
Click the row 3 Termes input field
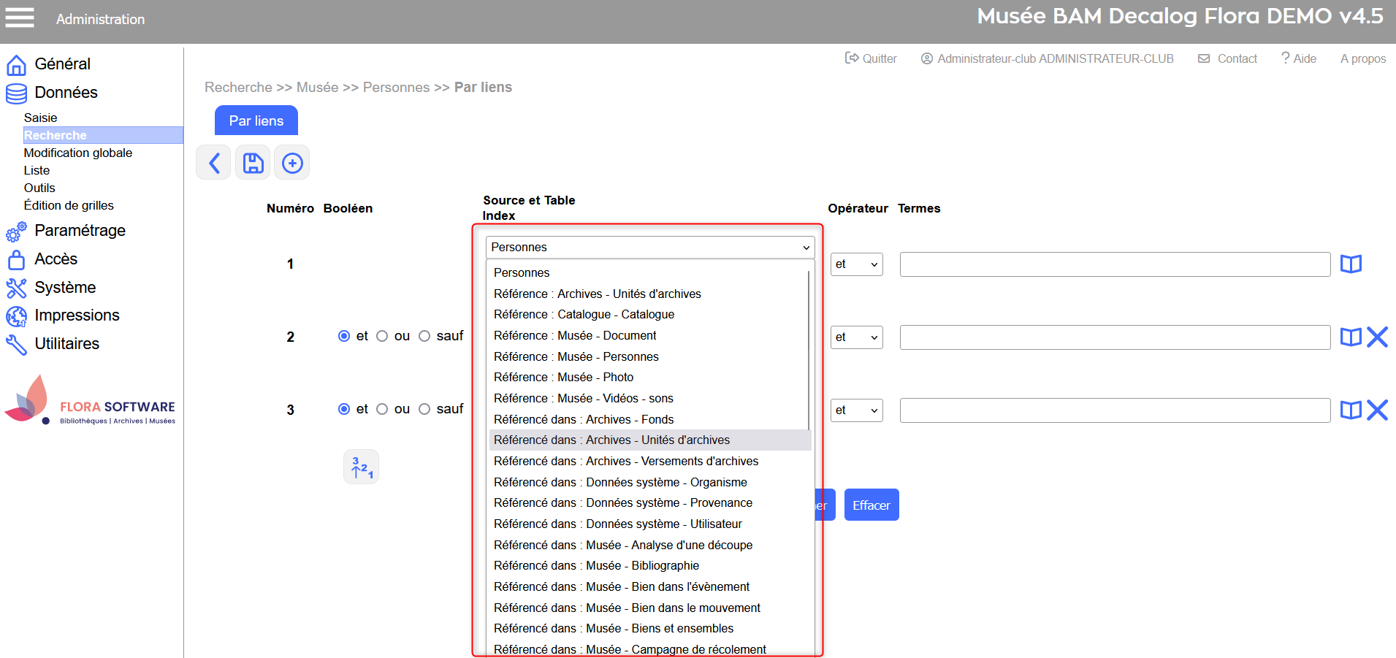(x=1115, y=410)
